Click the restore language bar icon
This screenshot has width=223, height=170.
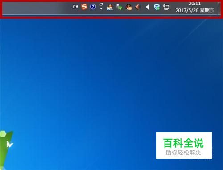pos(101,4)
